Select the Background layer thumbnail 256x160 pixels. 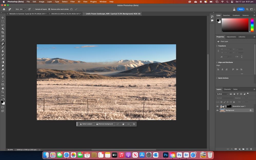[x=222, y=110]
